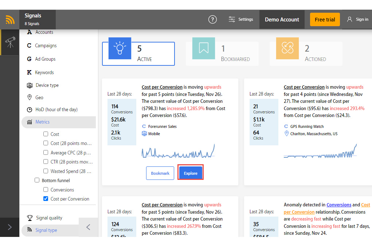The width and height of the screenshot is (372, 246).
Task: Open the telescope explore icon in sidebar
Action: [x=10, y=43]
